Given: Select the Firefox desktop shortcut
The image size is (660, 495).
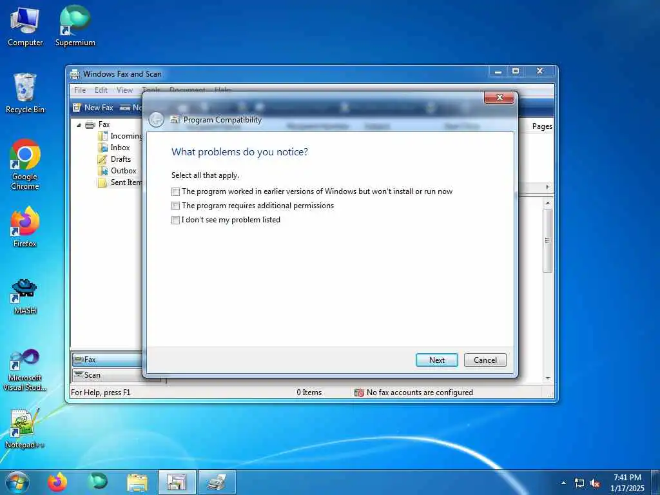Looking at the screenshot, I should (25, 228).
